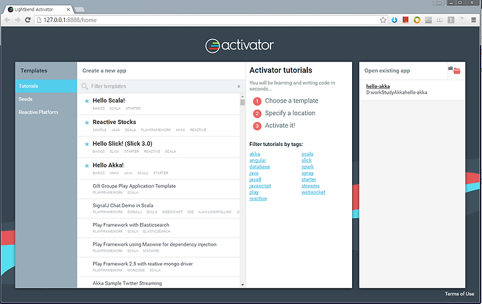Click the folder browse icon in Open existing app
The height and width of the screenshot is (304, 482).
click(x=456, y=70)
